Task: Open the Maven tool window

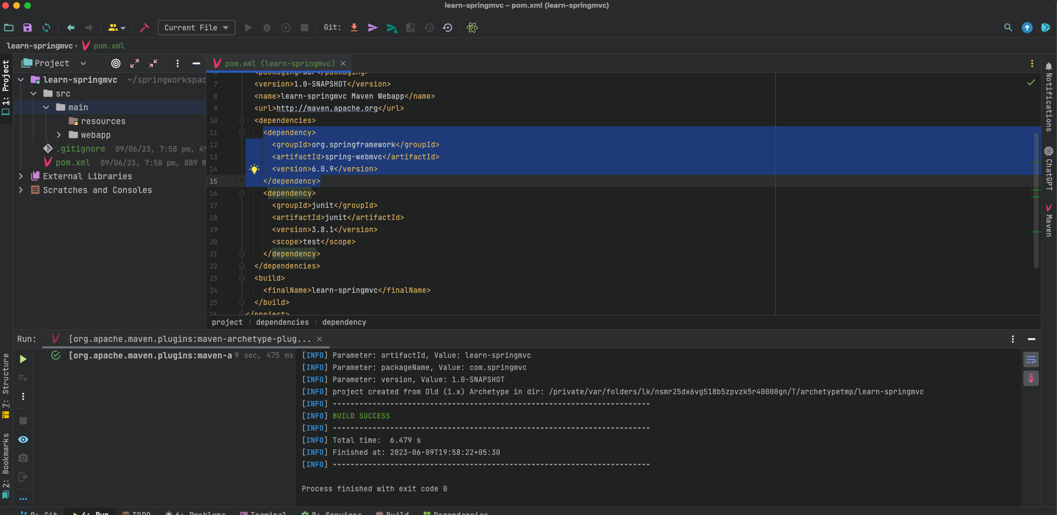Action: pos(1049,221)
